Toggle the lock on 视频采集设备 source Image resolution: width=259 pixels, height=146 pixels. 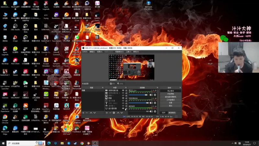tap(126, 90)
